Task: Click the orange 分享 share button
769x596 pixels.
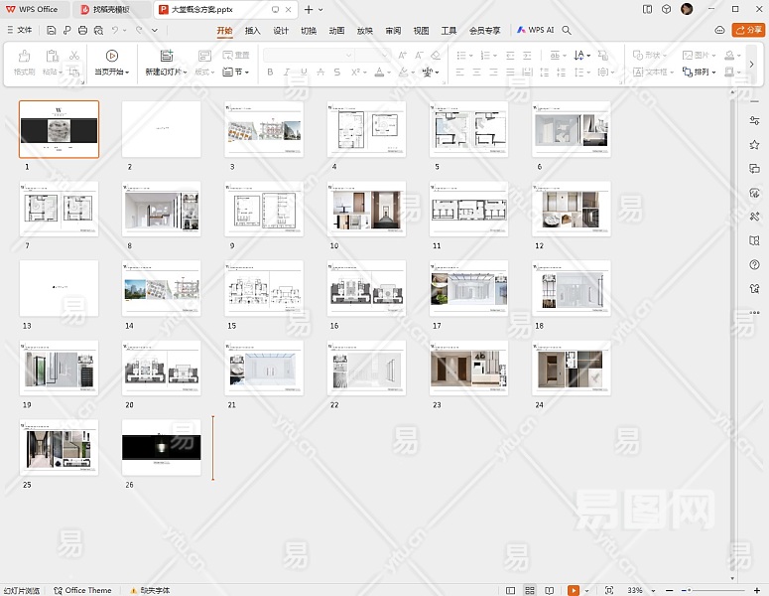Action: 748,31
